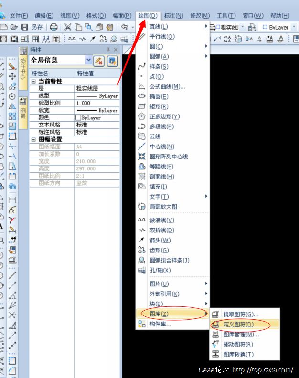Close the 特性 panel

coord(116,50)
